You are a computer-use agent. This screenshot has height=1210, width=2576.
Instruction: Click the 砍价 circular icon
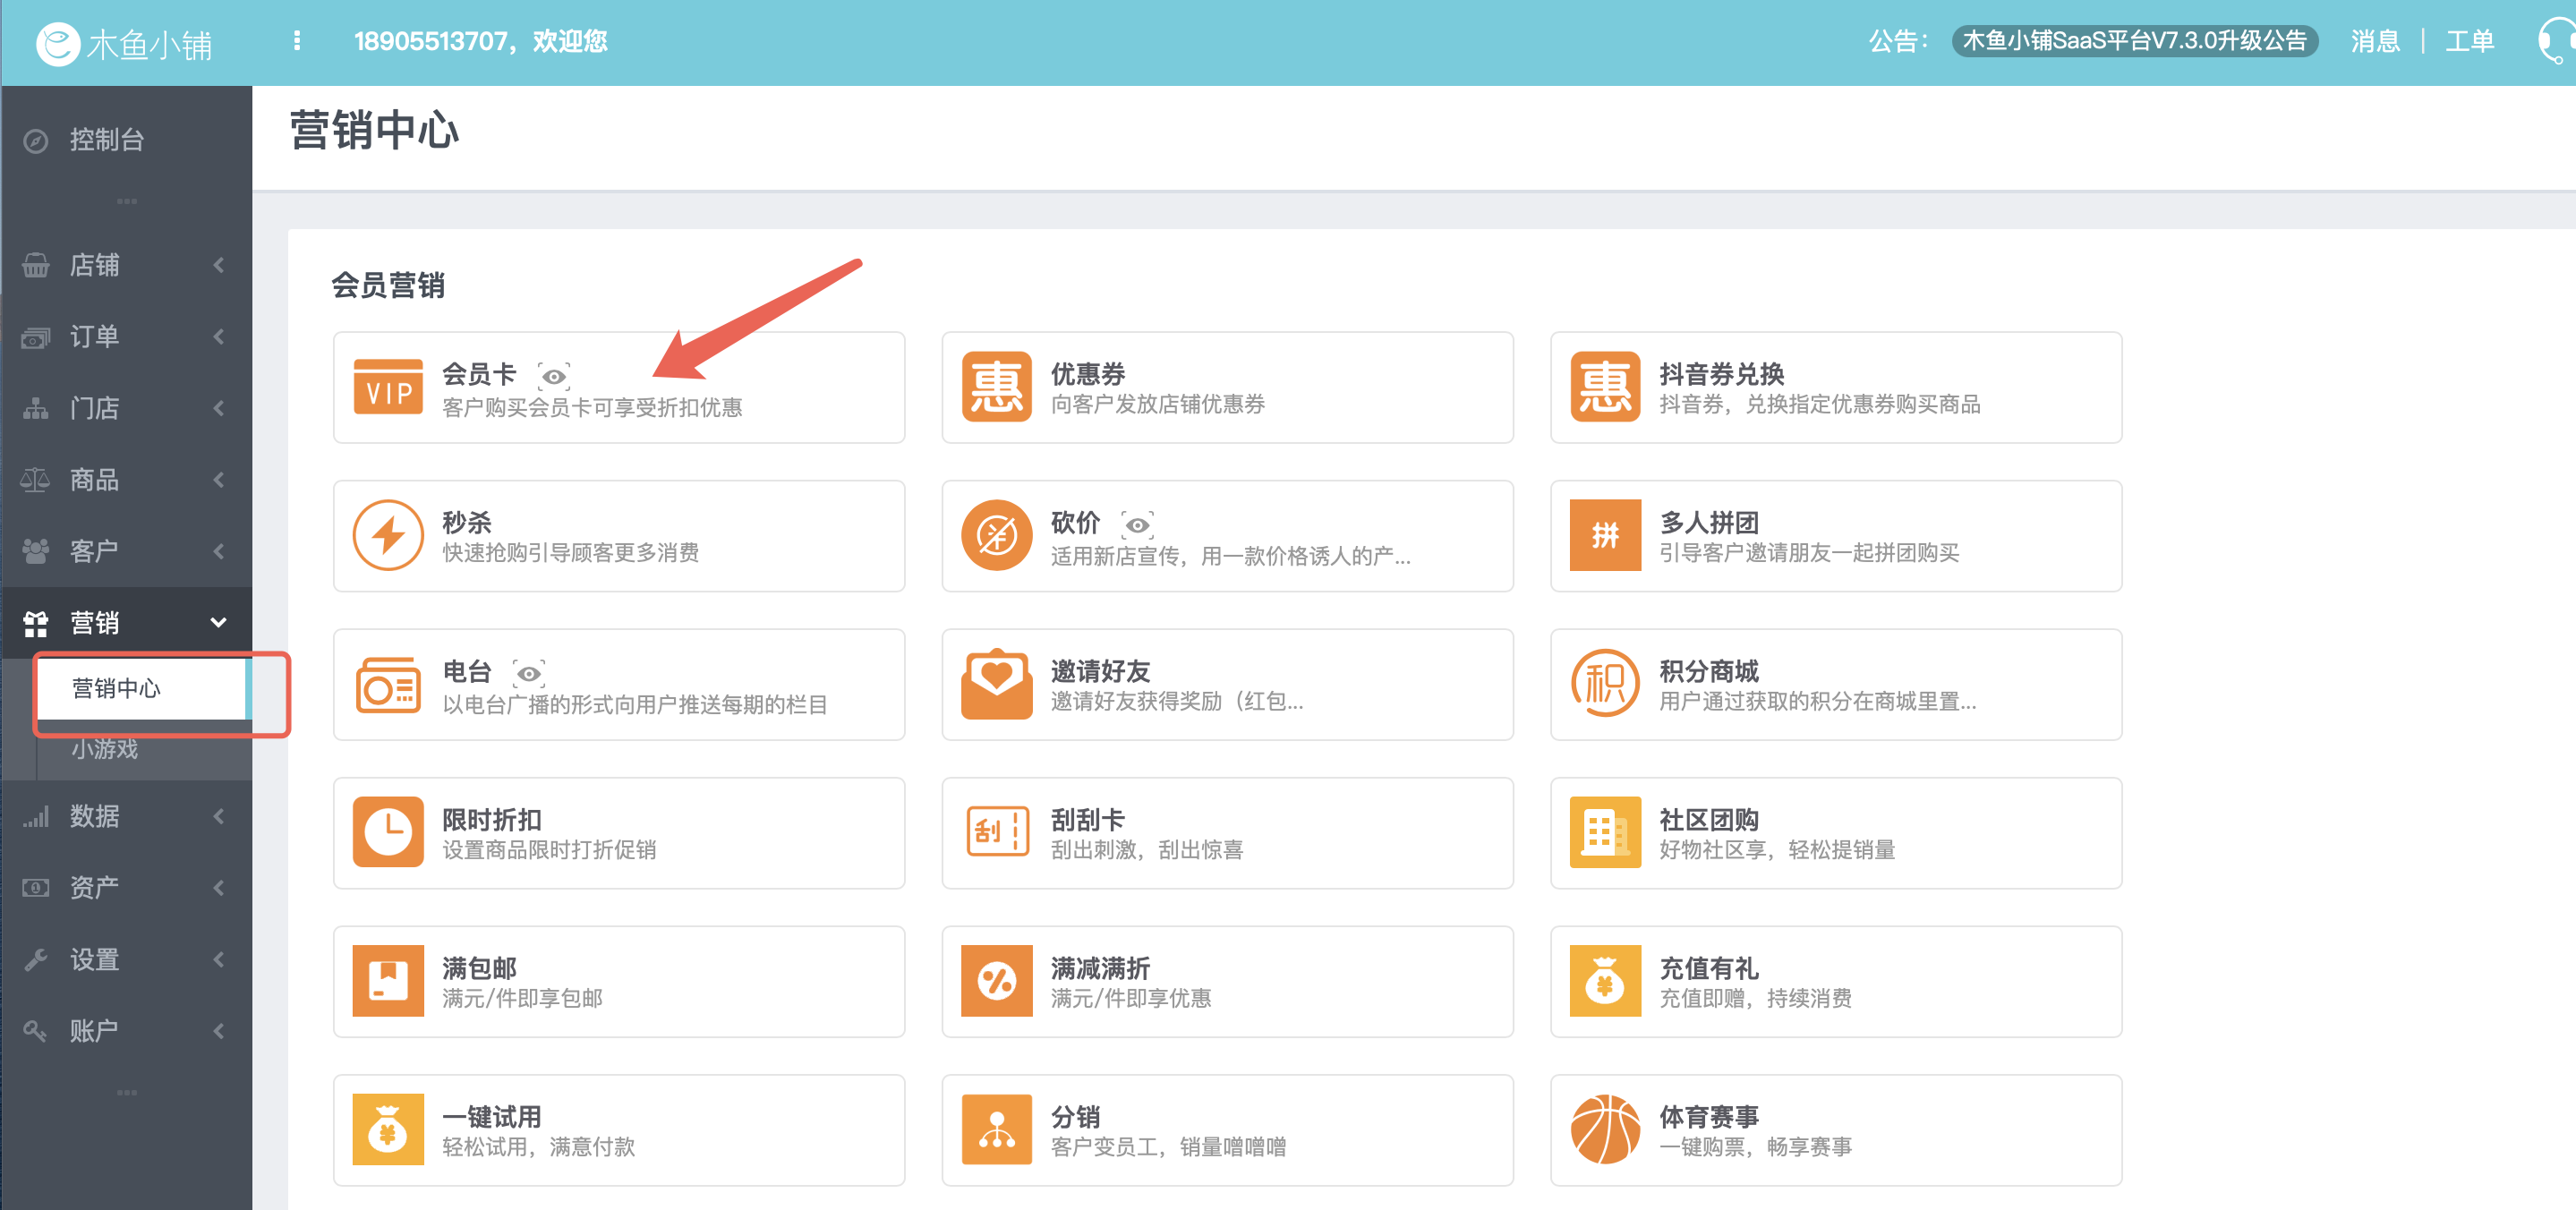996,535
